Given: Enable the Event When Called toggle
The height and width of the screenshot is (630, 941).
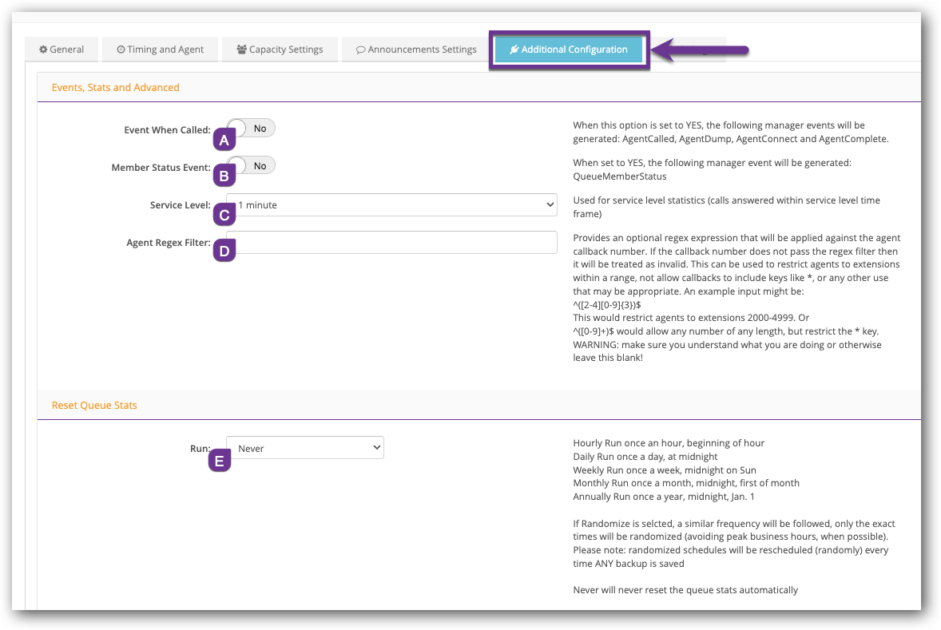Looking at the screenshot, I should 251,127.
